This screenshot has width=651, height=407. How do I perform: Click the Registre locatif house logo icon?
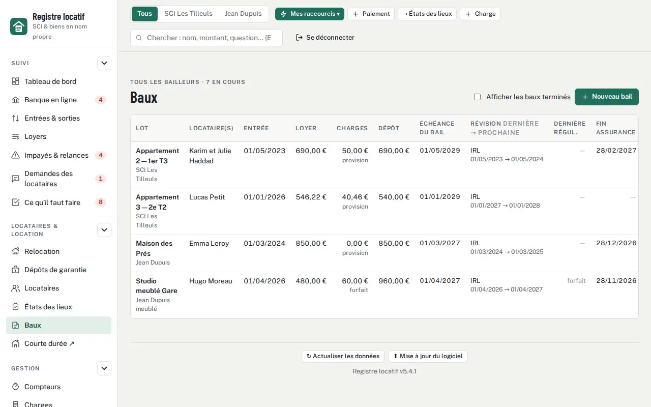tap(19, 26)
